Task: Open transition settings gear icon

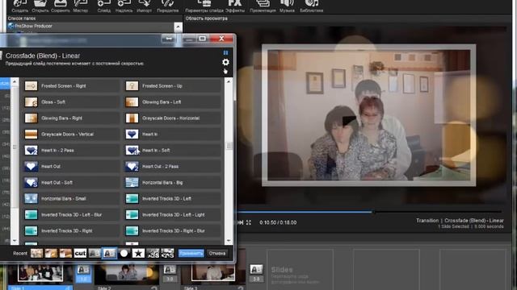Action: [225, 62]
